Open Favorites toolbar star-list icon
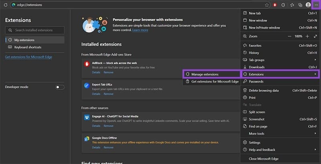Image resolution: width=321 pixels, height=164 pixels. pos(292,5)
